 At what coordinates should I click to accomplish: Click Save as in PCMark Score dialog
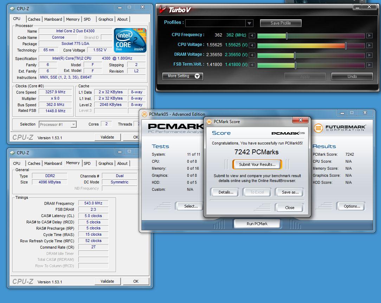click(290, 192)
